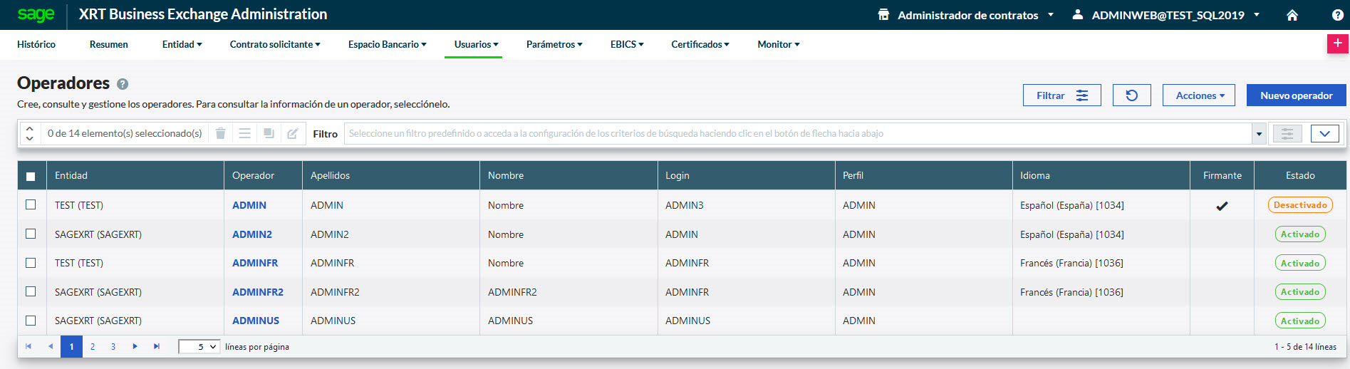Image resolution: width=1350 pixels, height=369 pixels.
Task: Open the Certificados menu
Action: point(700,44)
